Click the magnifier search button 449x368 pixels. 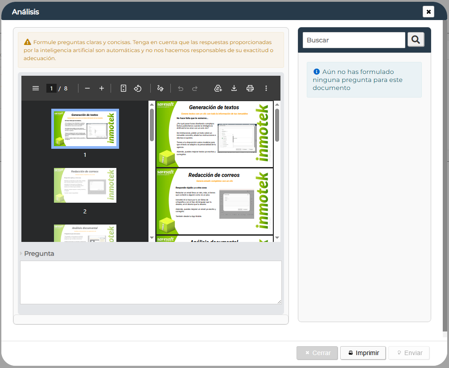(416, 40)
